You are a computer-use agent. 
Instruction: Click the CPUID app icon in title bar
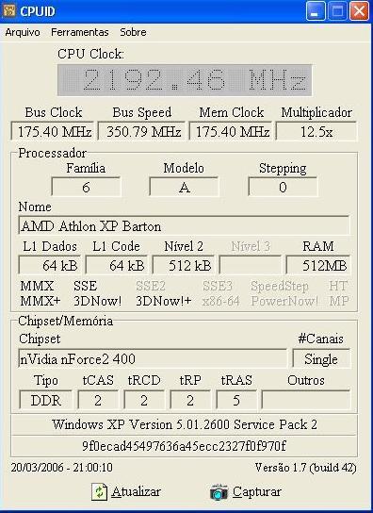(8, 10)
